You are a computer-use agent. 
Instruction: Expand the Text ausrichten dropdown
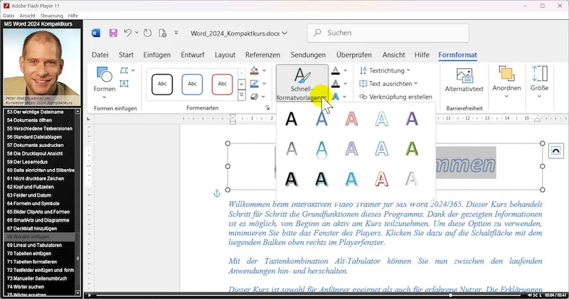point(416,83)
